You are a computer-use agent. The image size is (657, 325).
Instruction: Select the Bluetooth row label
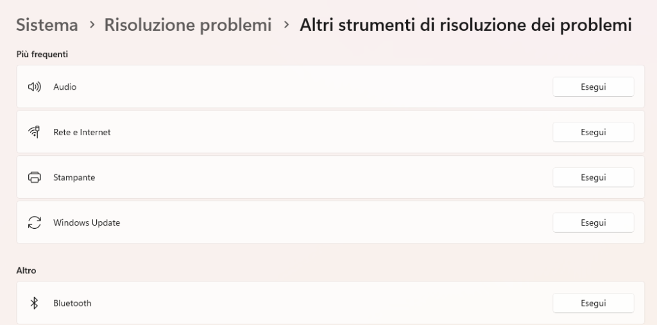(x=72, y=303)
